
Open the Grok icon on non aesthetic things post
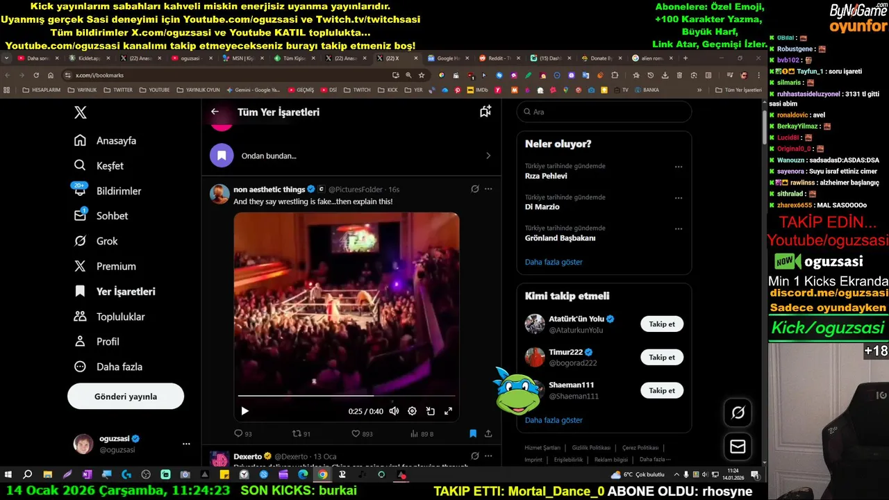click(x=475, y=189)
